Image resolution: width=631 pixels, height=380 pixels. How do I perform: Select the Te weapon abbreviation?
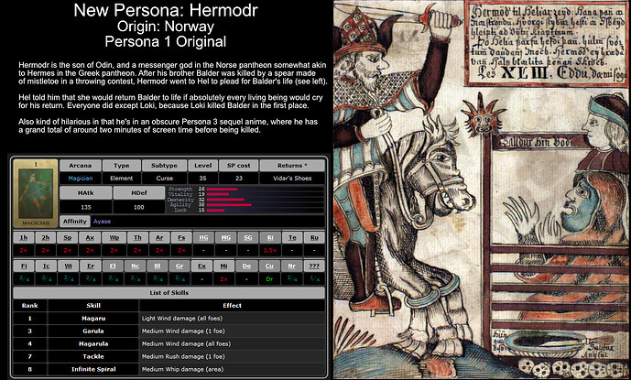tap(292, 237)
